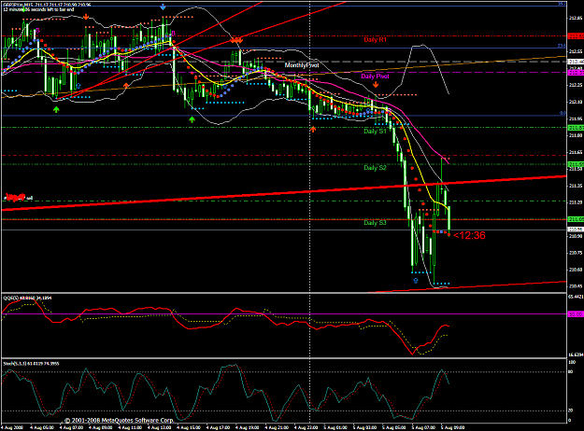Click the magenta Daily Pivot label
584x431 pixels.
pos(375,76)
